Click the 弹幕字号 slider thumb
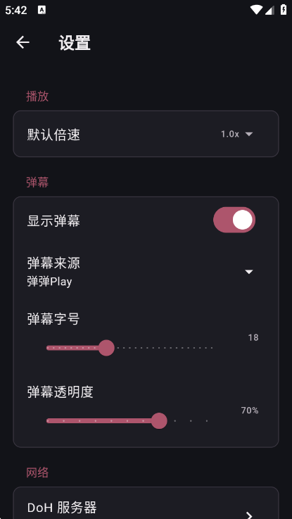Viewport: 292px width, 519px height. 106,348
